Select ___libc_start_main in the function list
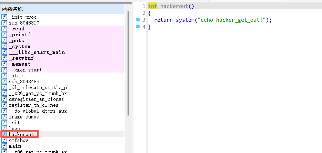The height and width of the screenshot is (153, 322). click(37, 52)
